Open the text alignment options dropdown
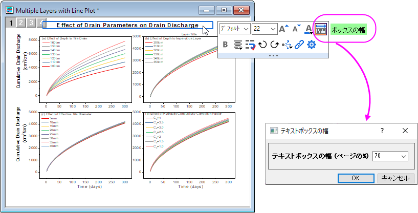418x213 pixels. pyautogui.click(x=238, y=45)
